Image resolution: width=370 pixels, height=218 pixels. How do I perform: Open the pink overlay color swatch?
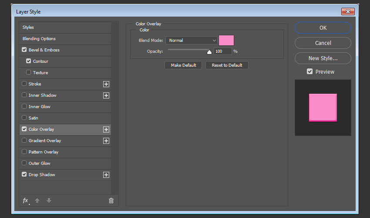(x=226, y=41)
